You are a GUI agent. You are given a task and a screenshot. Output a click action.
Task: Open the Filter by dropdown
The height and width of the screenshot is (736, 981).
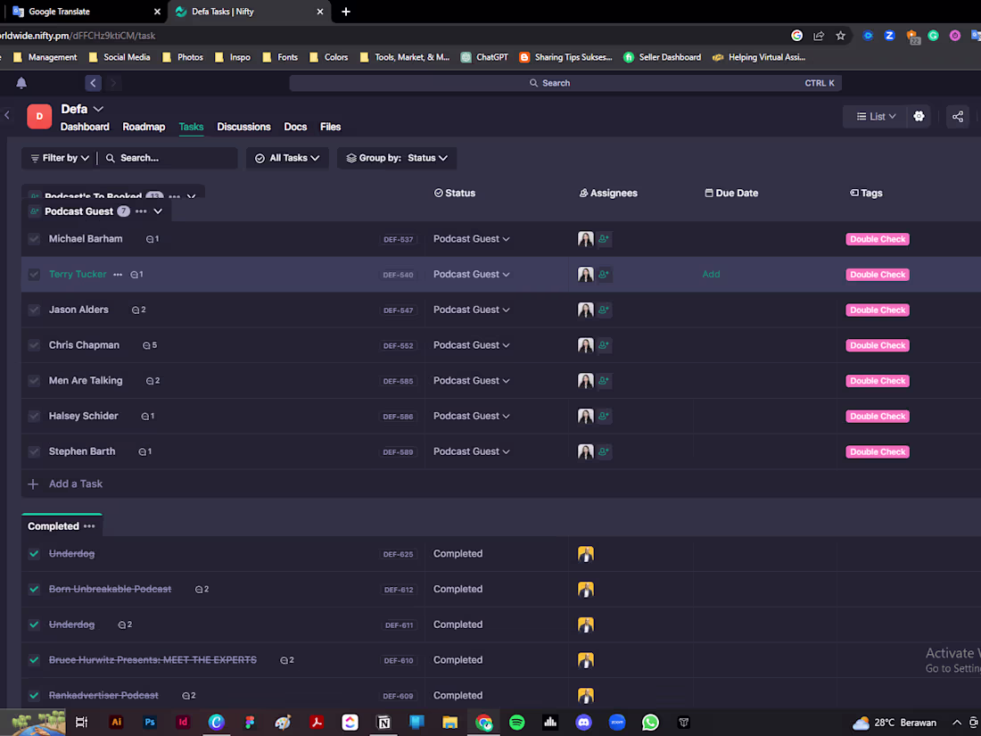coord(60,158)
